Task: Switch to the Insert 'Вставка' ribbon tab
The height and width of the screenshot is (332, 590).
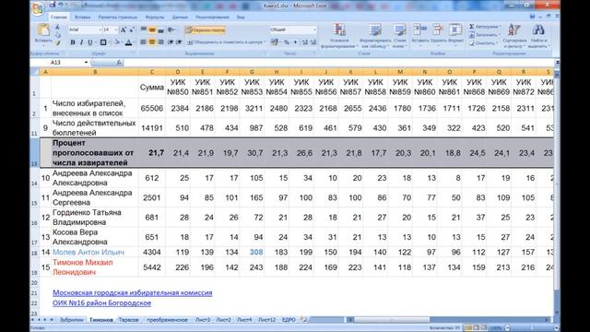Action: (82, 17)
